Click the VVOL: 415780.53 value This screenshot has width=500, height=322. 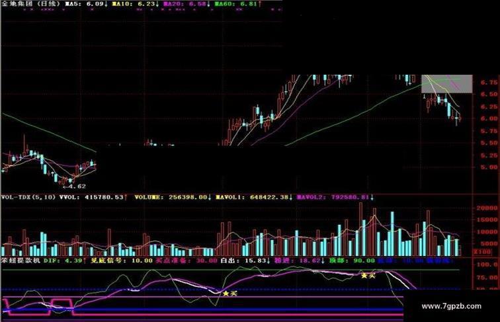click(93, 197)
